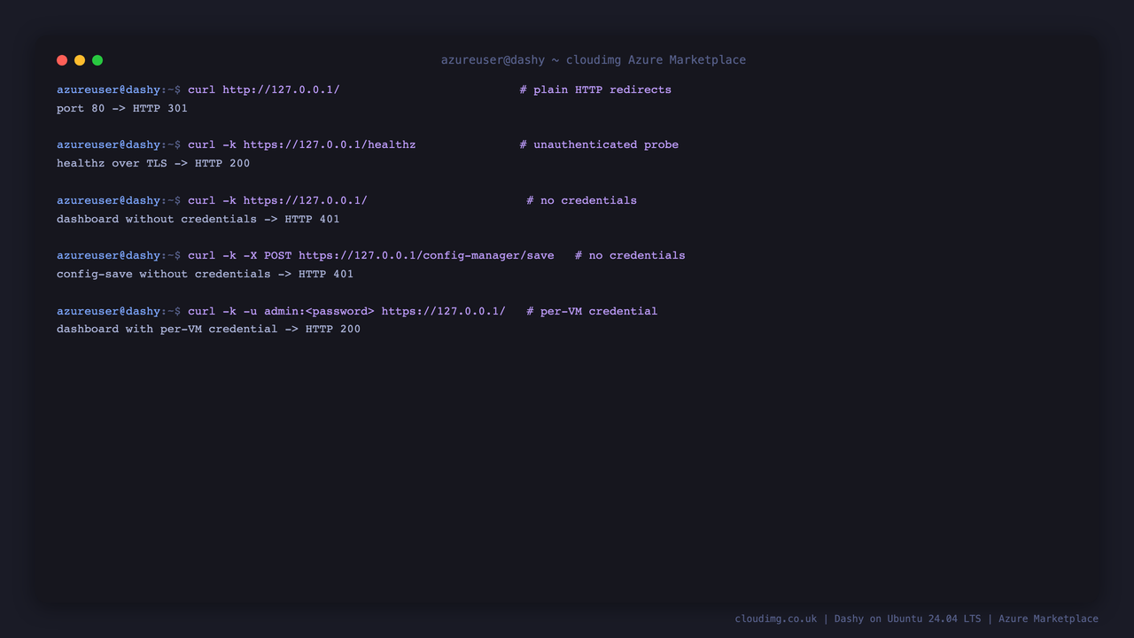The width and height of the screenshot is (1134, 638).
Task: Click the output 'healthz over TLS -> HTTP 200'
Action: (153, 163)
